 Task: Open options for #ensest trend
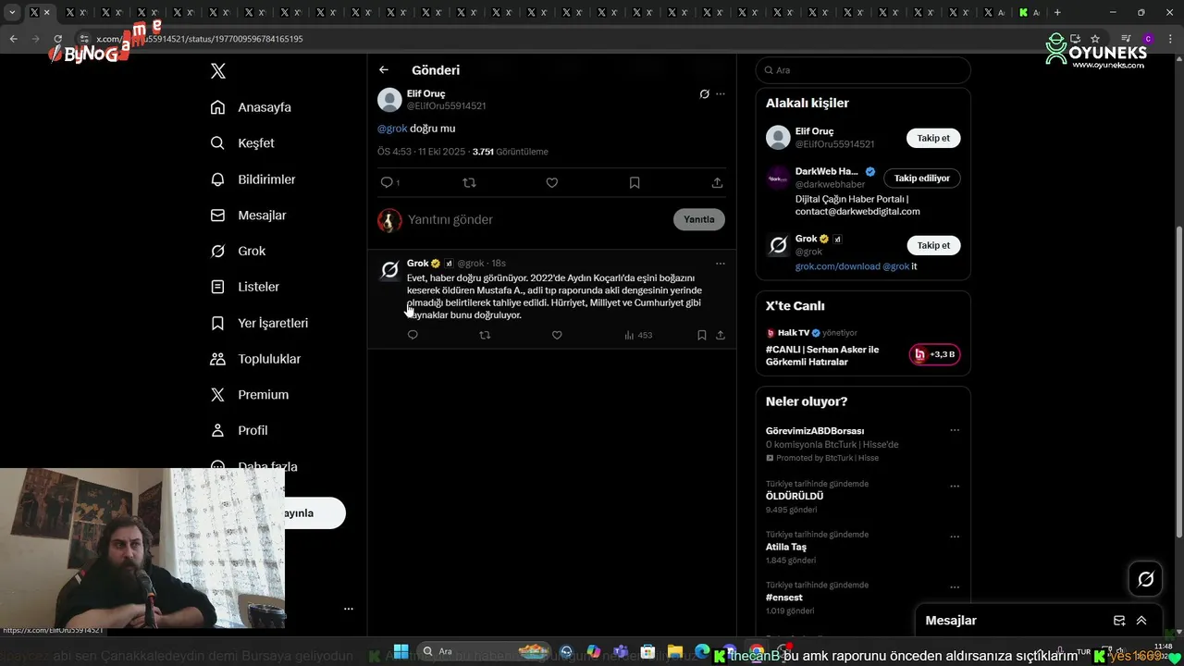(955, 587)
